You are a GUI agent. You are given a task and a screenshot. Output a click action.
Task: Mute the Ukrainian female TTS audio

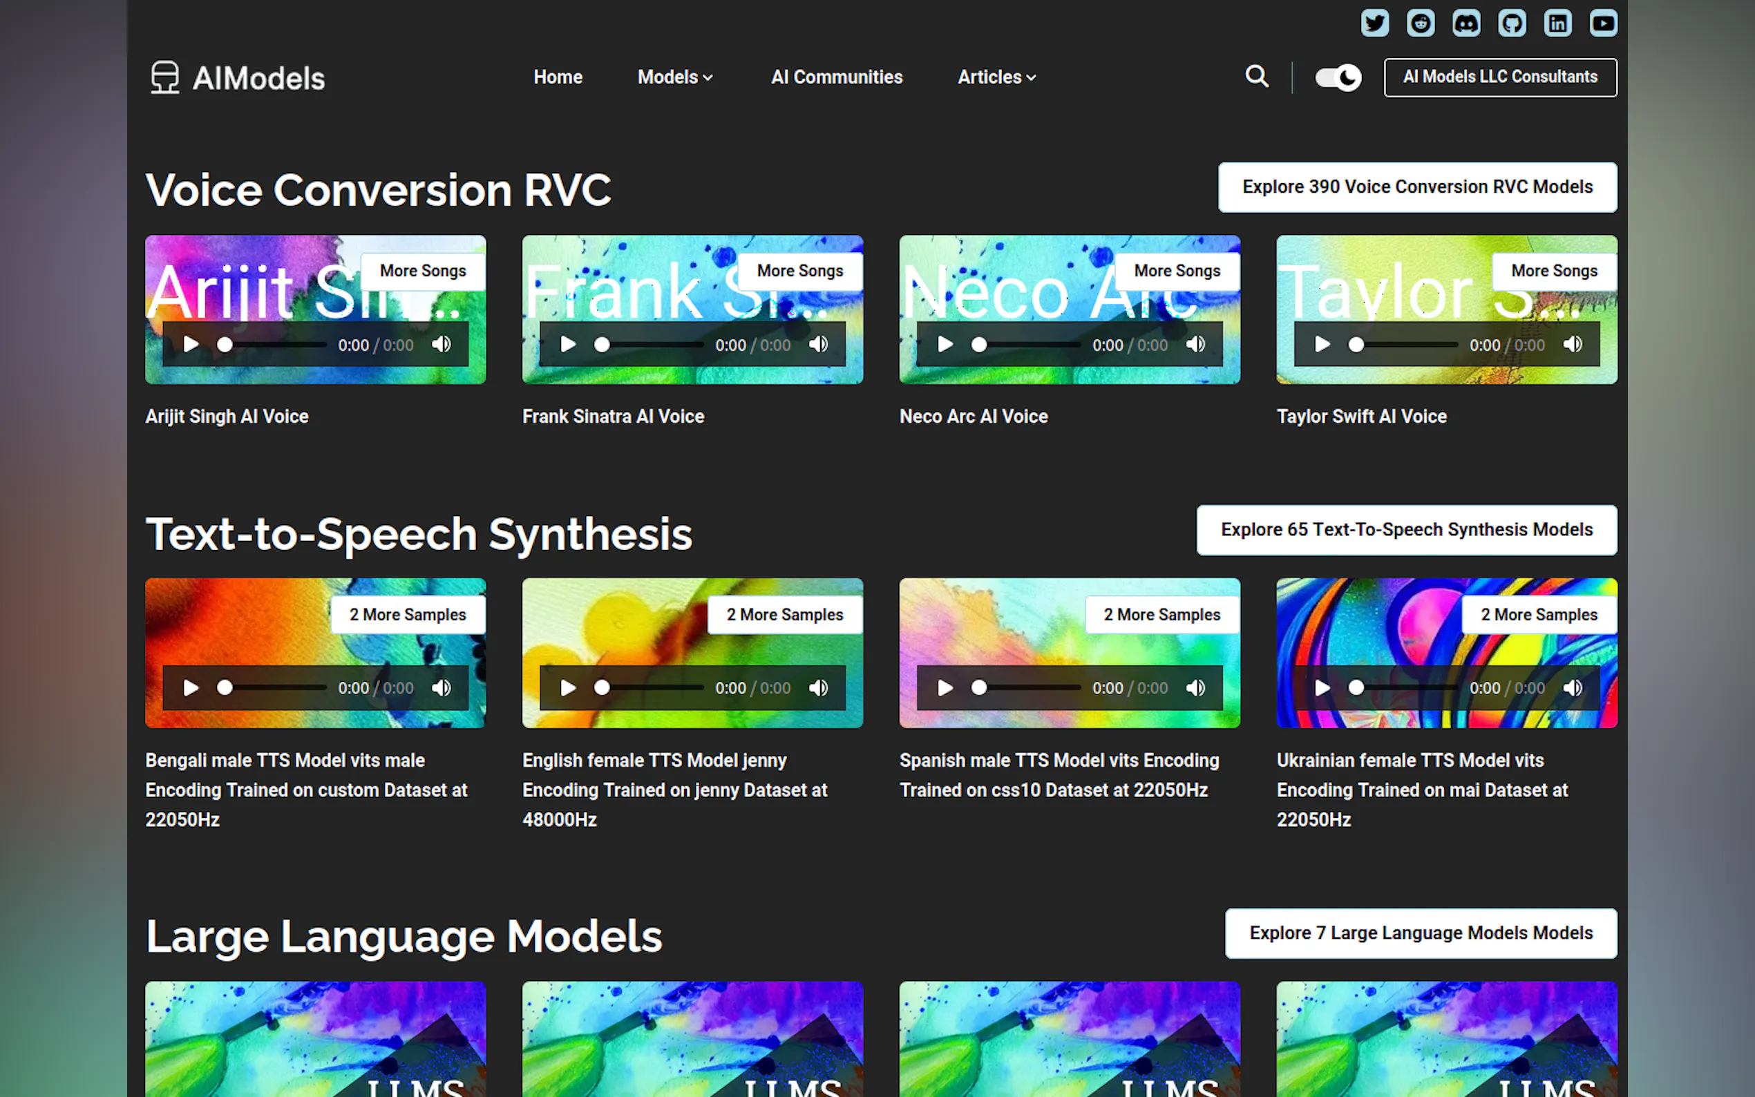tap(1572, 688)
